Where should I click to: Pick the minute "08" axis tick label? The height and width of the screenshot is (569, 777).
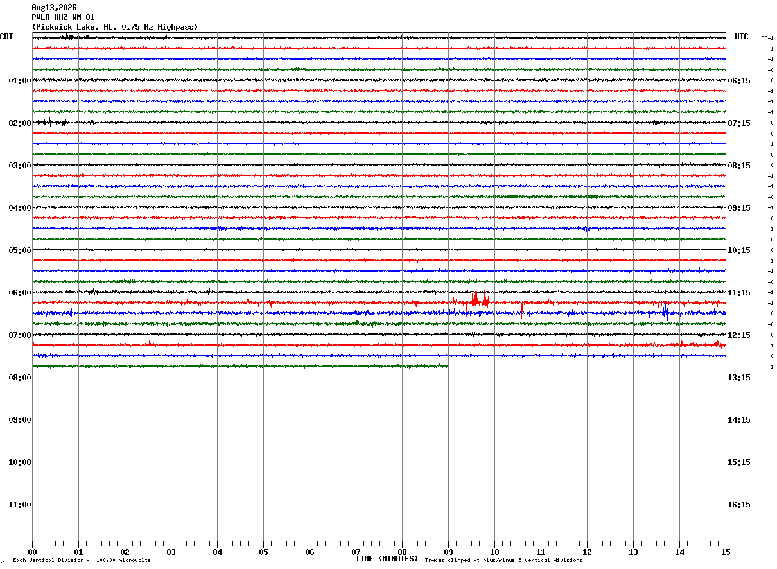tap(402, 552)
